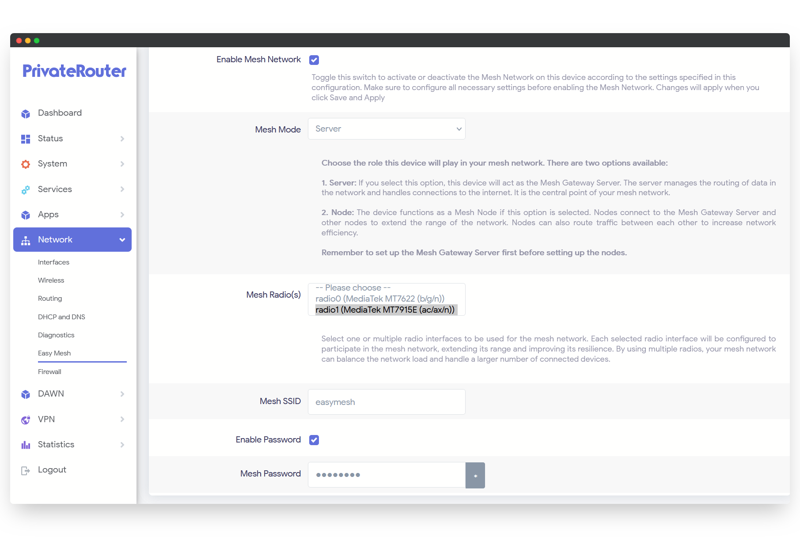Screen dimensions: 800x537
Task: Click the VPN globe shield icon
Action: point(26,420)
